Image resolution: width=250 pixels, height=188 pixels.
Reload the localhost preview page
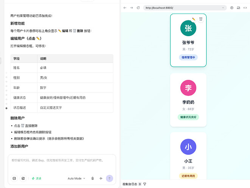pos(138,8)
